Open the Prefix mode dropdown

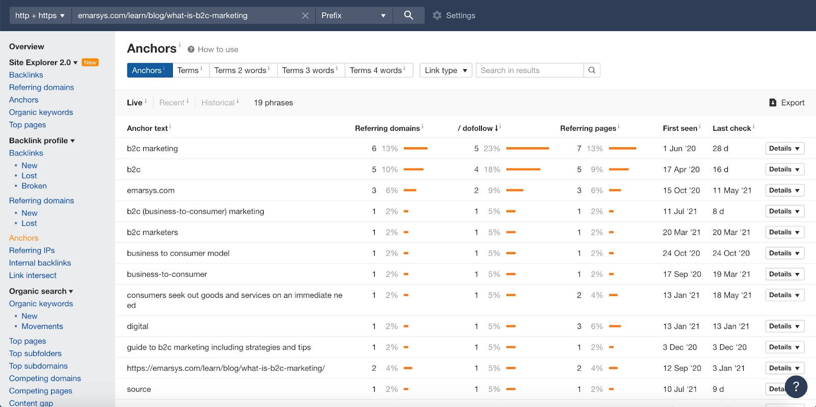pyautogui.click(x=353, y=15)
